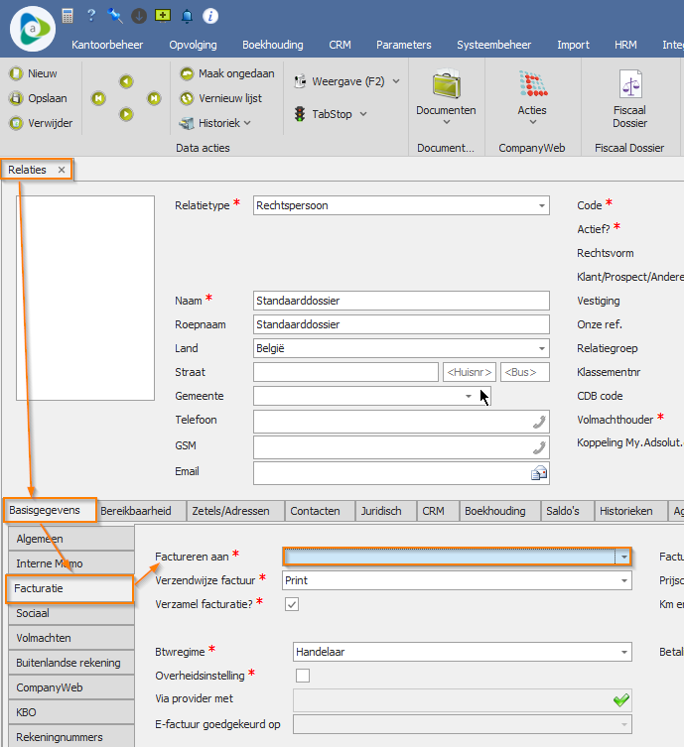Select Sociaal in the side list
The image size is (684, 747).
point(69,613)
